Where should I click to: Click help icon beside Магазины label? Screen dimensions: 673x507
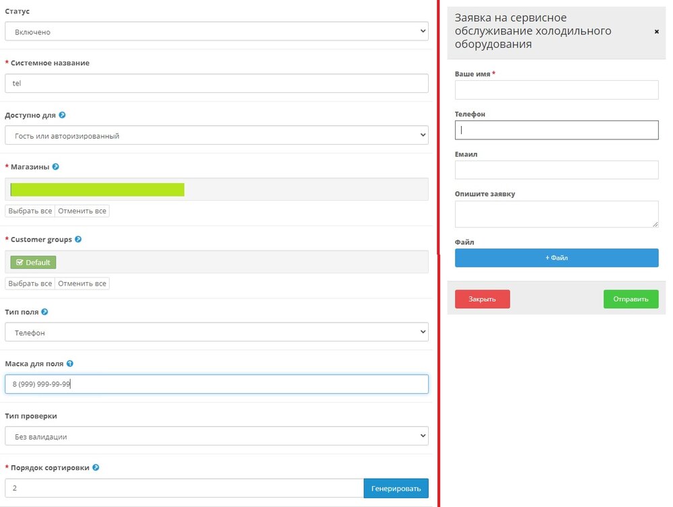tap(56, 166)
